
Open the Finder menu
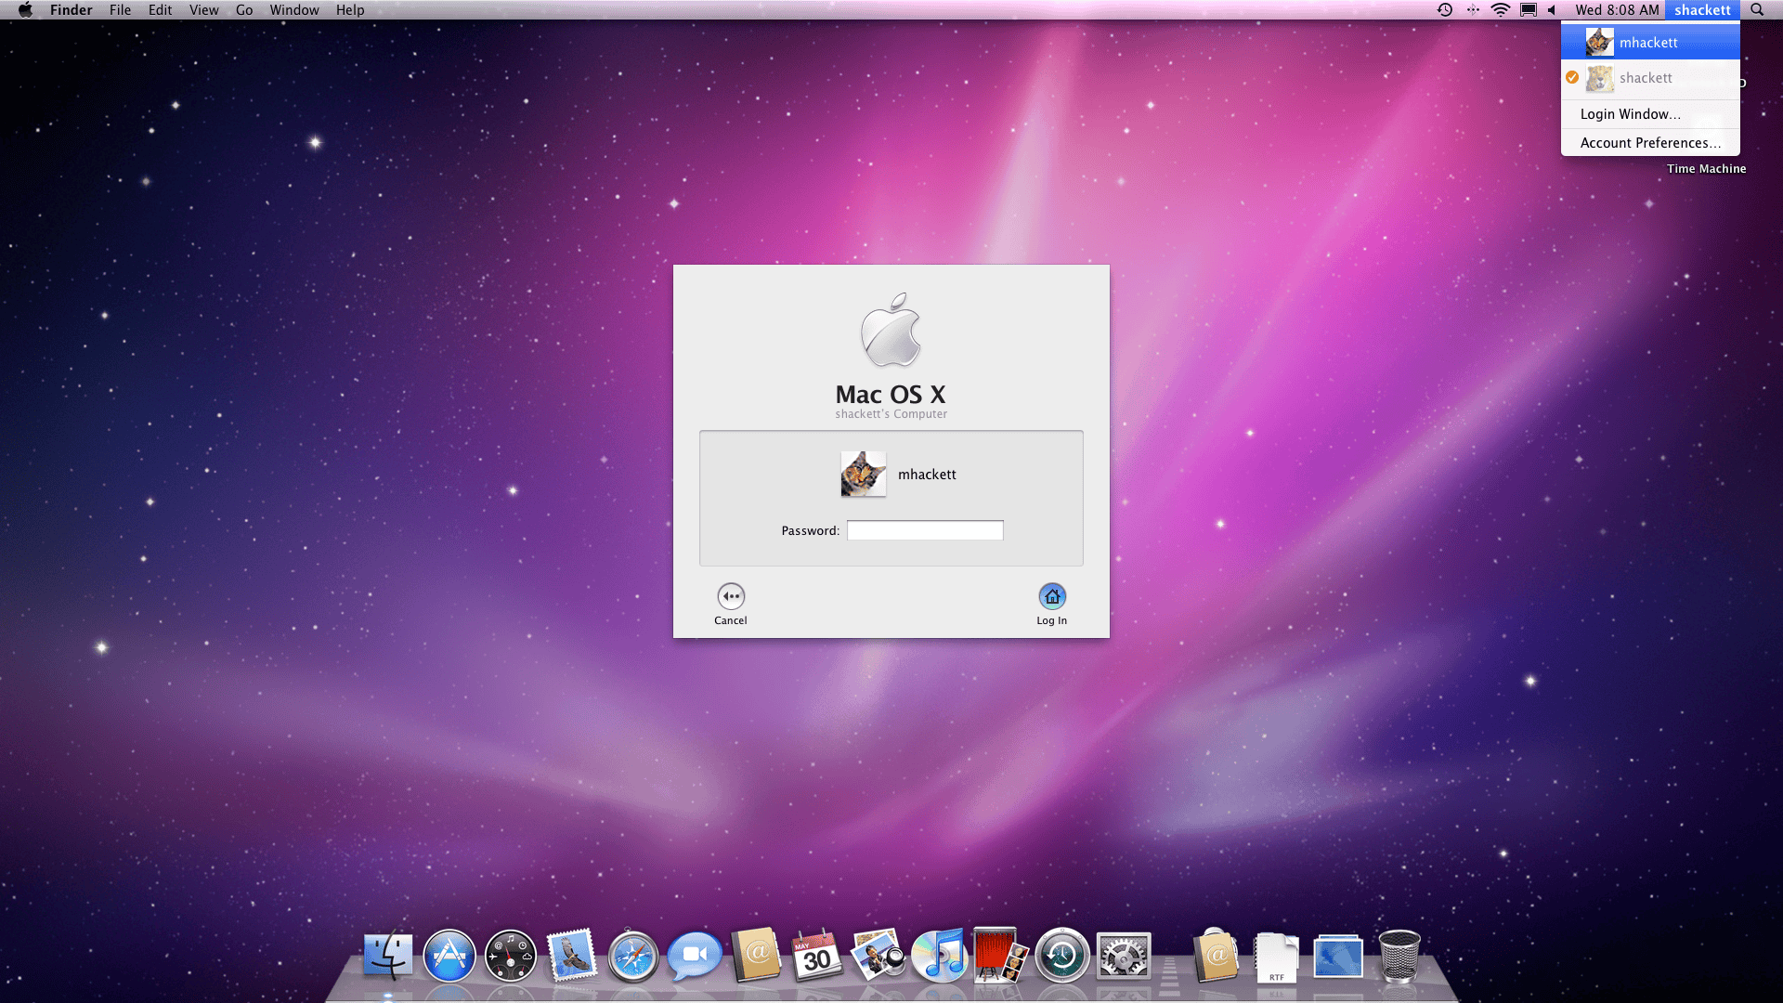coord(72,10)
